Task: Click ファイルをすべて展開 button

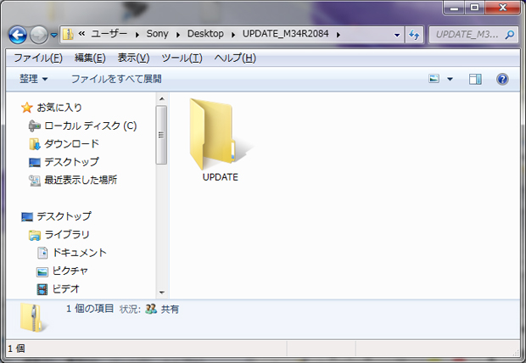Action: click(115, 79)
